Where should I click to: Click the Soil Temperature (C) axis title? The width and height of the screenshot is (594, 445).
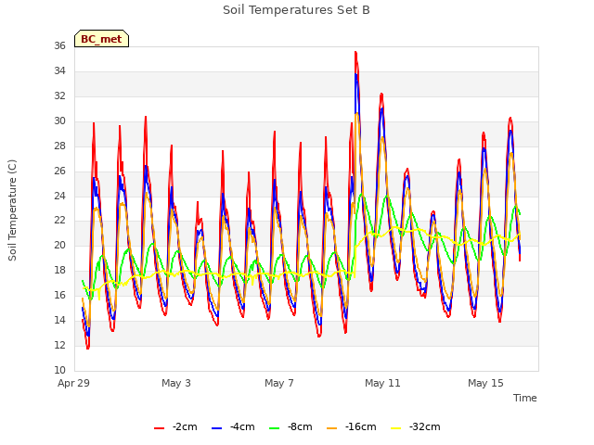coord(12,210)
